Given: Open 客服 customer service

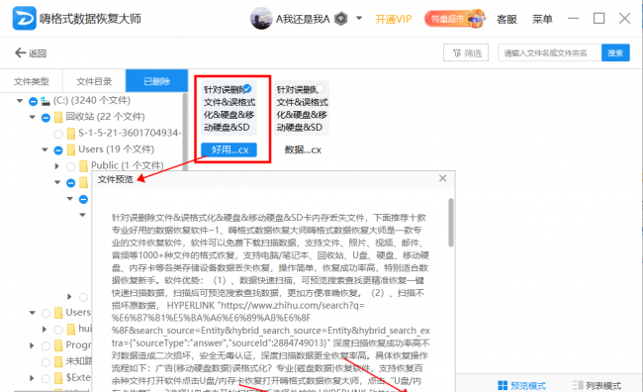Looking at the screenshot, I should pos(506,19).
